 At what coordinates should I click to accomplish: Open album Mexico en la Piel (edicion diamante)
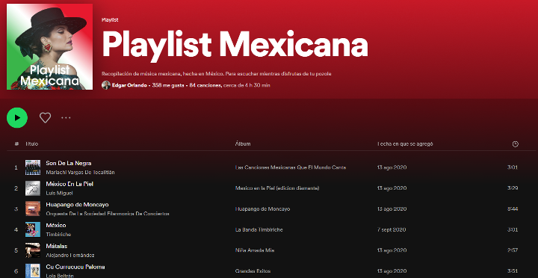tap(277, 188)
